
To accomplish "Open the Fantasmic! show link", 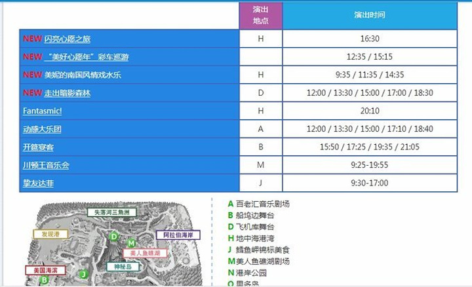I will click(43, 111).
